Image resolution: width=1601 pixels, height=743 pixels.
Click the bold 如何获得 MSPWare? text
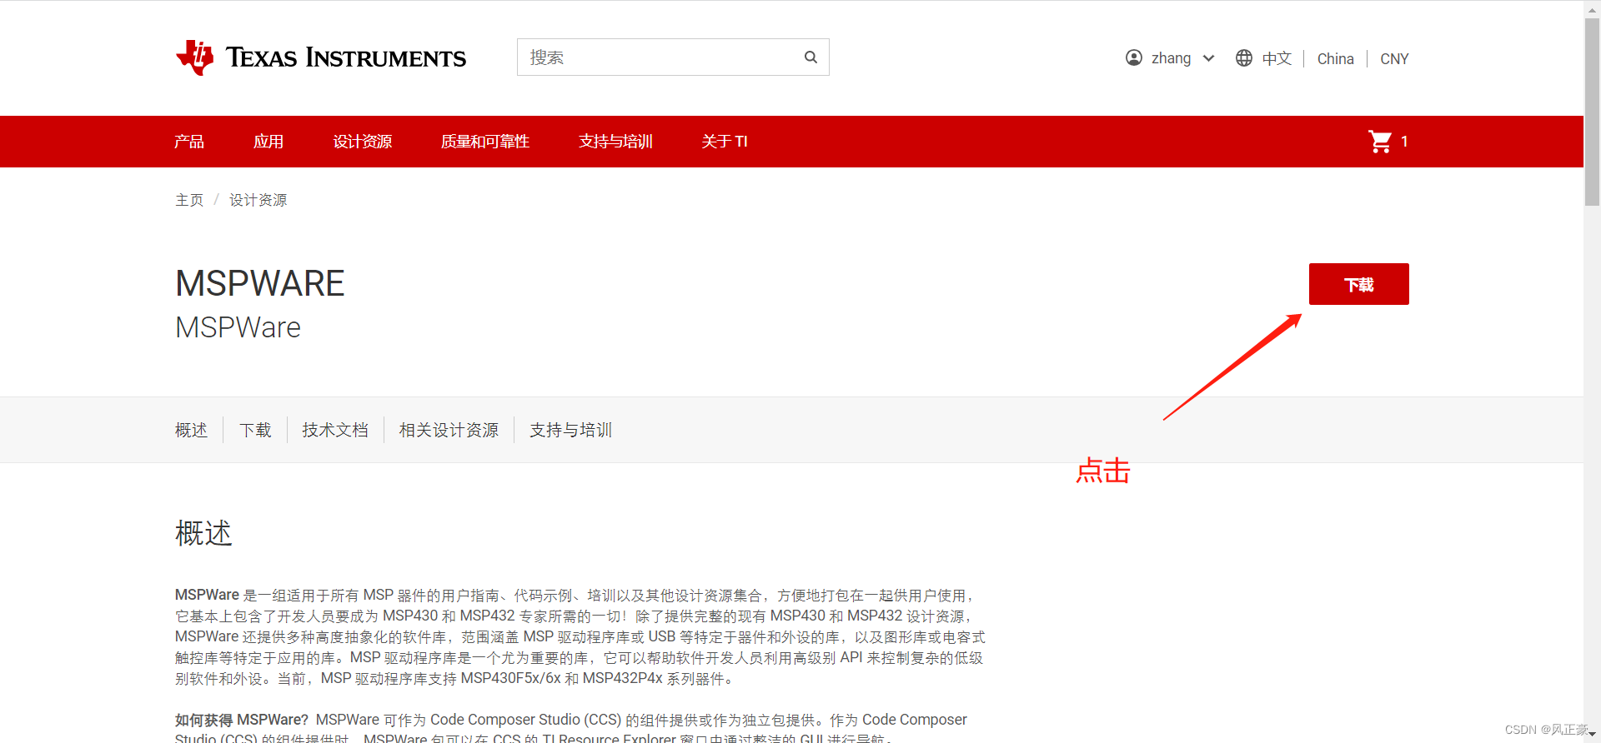[x=242, y=720]
